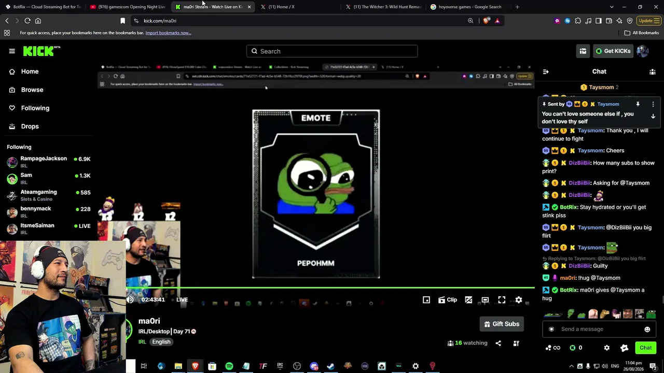This screenshot has height=373, width=664.
Task: Switch to gamescom Opening Night Live tab
Action: 128,7
